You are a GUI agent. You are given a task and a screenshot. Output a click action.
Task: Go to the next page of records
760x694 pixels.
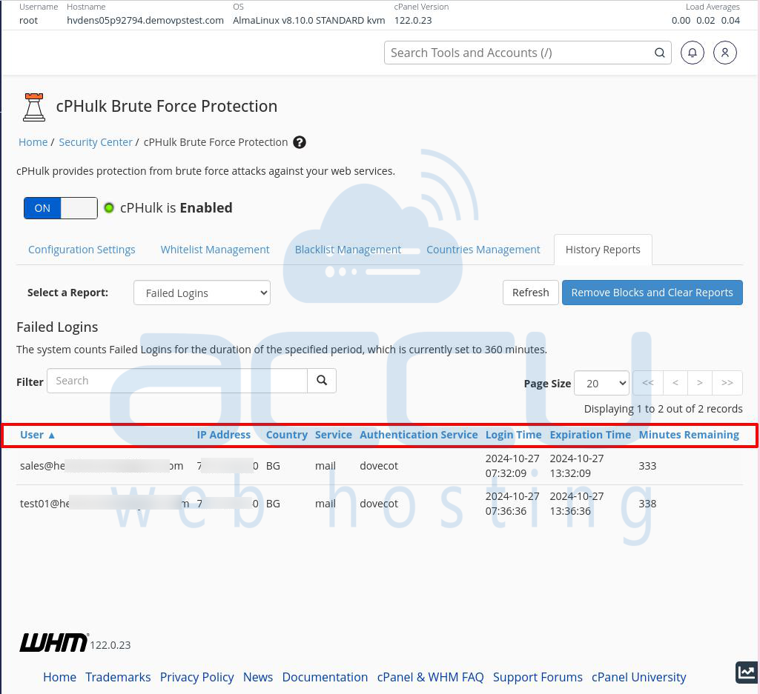(x=699, y=383)
